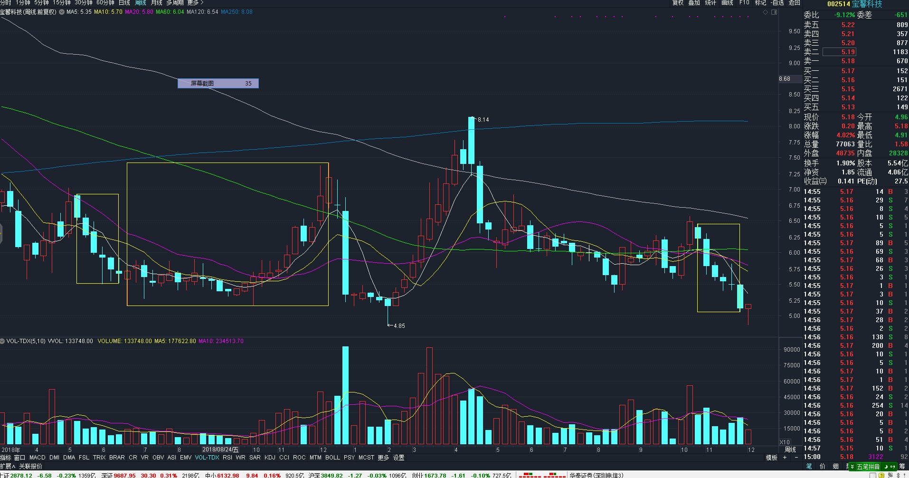The image size is (909, 478).
Task: Open the 周线 period selector at chart corner
Action: point(790,449)
